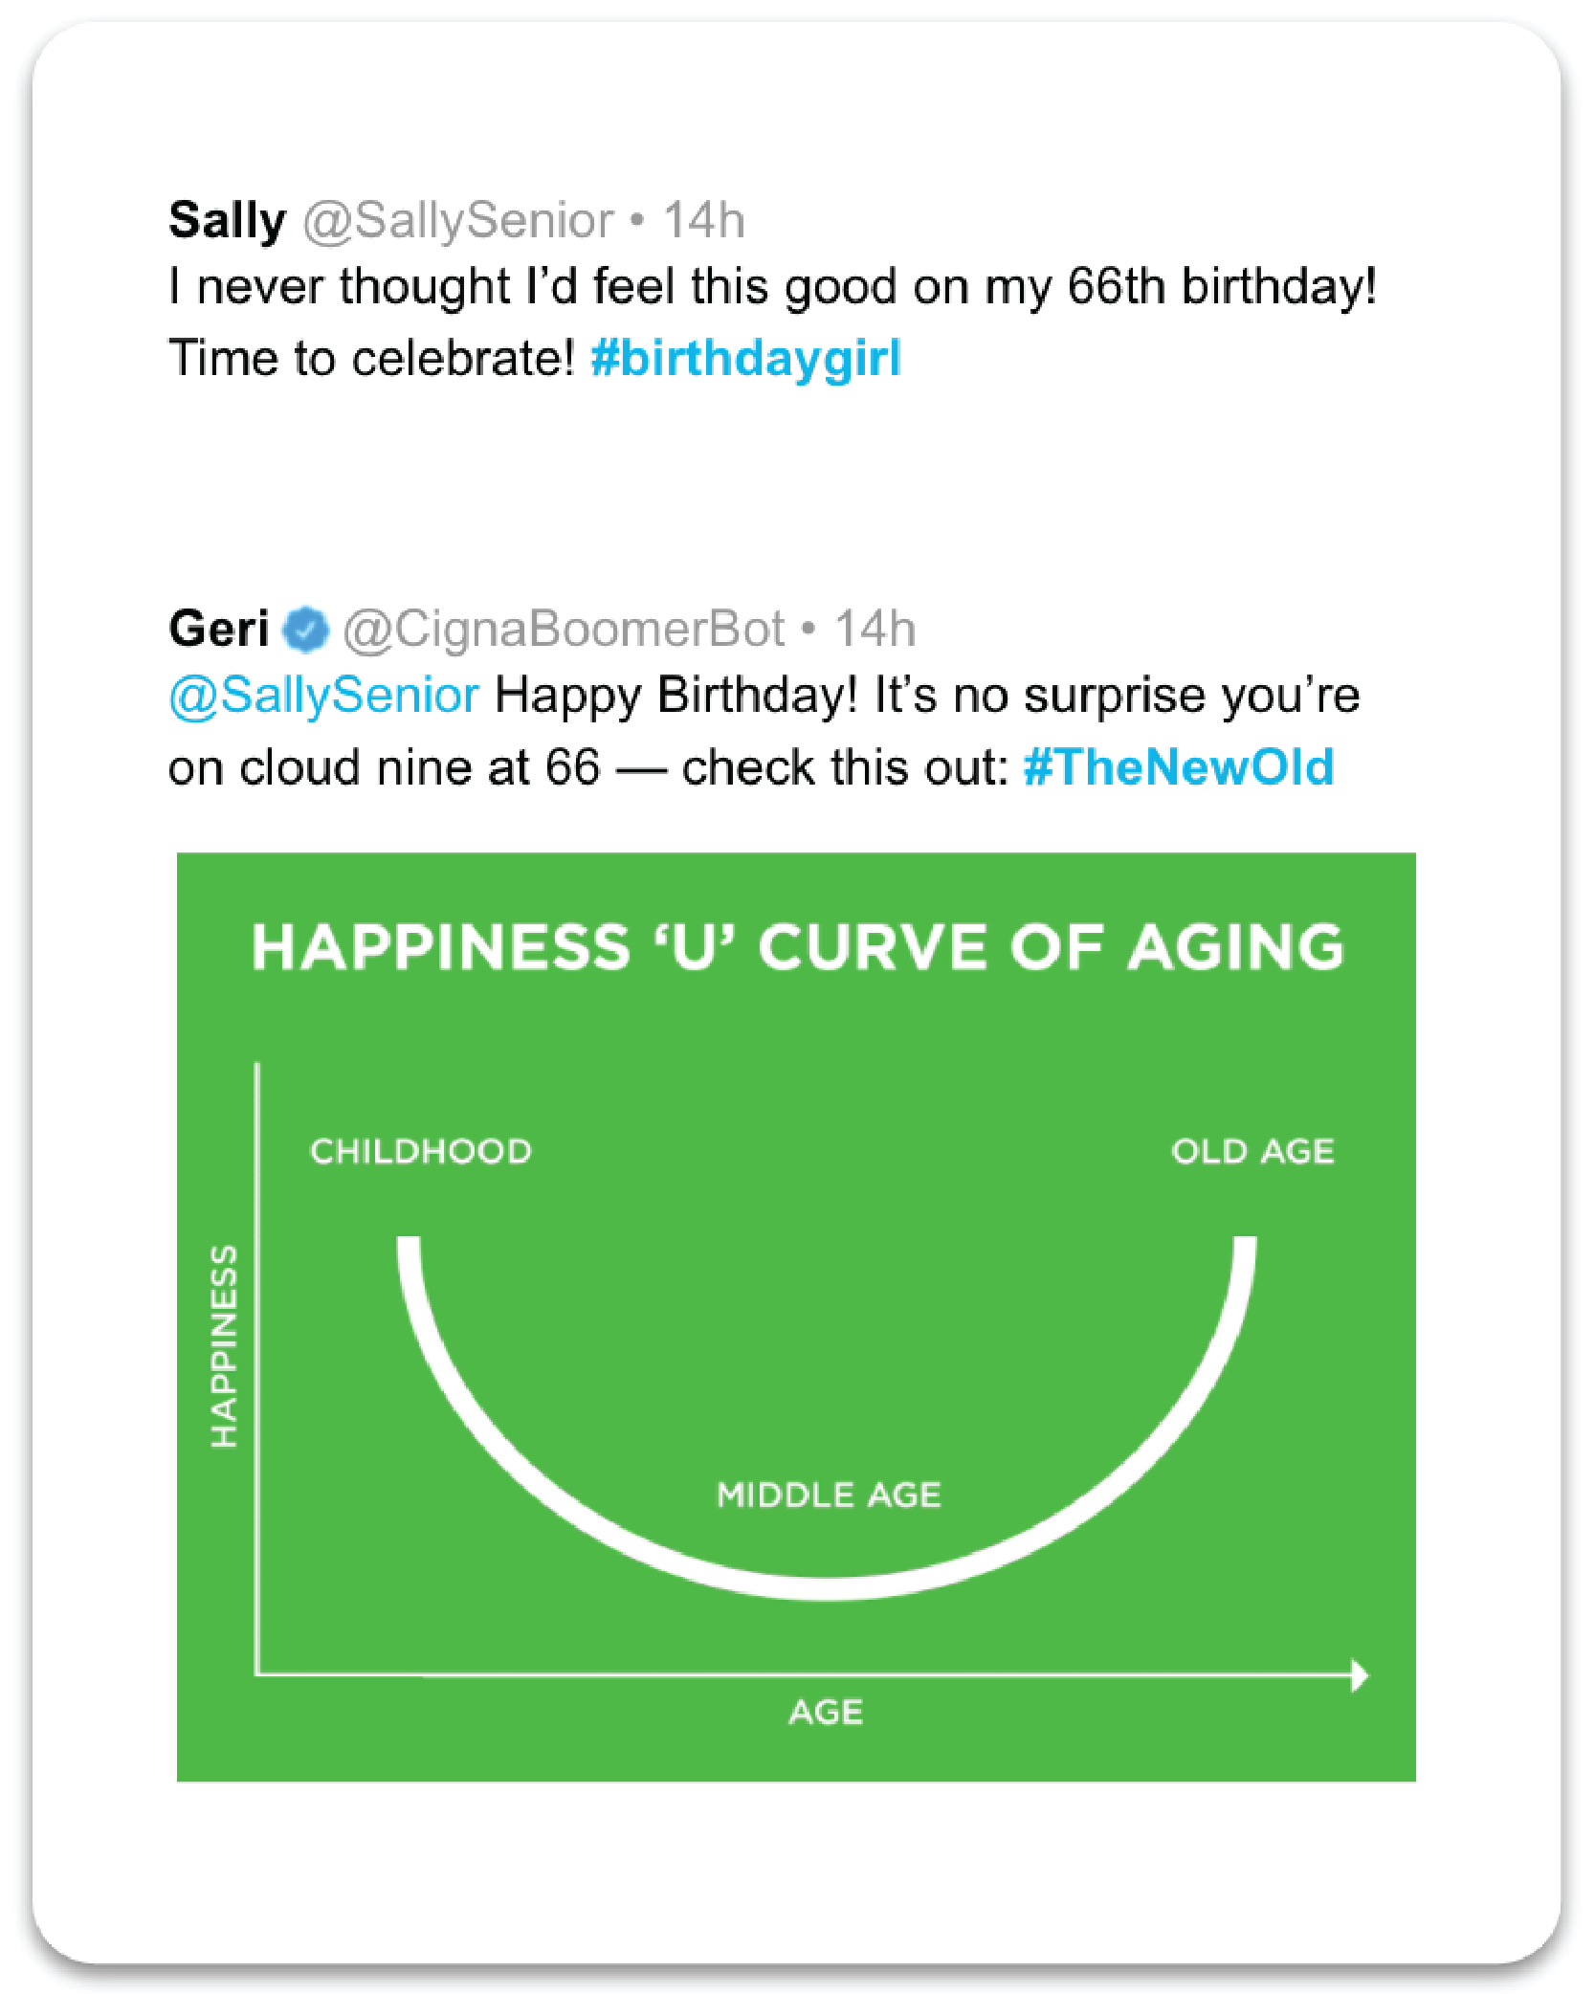Click the vertical HAPPINESS axis label
The height and width of the screenshot is (1994, 1595).
224,1346
